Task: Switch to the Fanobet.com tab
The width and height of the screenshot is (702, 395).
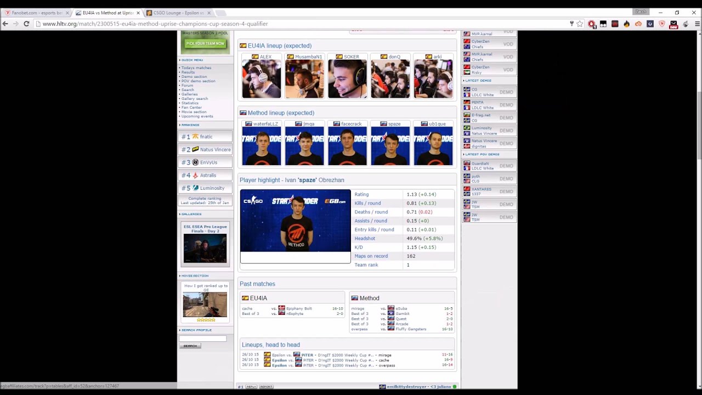Action: (x=36, y=13)
